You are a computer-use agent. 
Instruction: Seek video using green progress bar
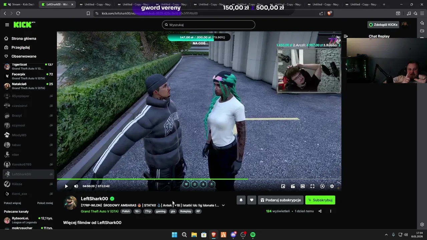pyautogui.click(x=199, y=179)
